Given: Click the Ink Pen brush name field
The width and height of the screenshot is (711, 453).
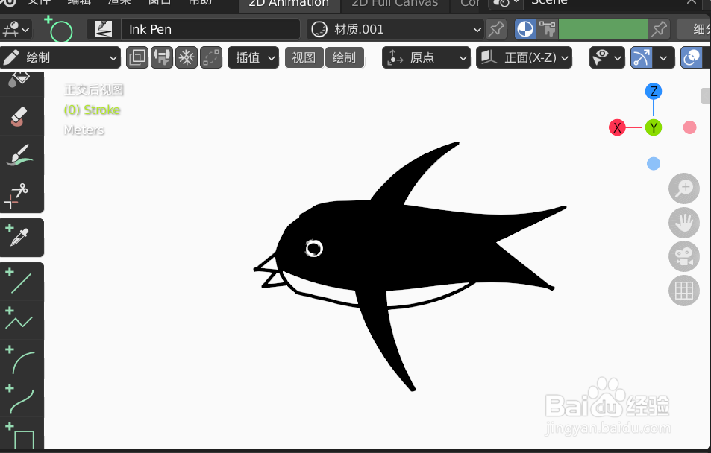Looking at the screenshot, I should [x=211, y=29].
